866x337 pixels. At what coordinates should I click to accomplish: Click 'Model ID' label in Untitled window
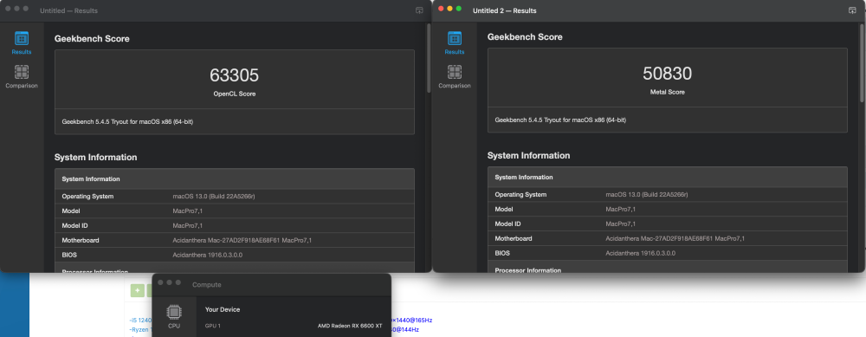click(x=75, y=225)
